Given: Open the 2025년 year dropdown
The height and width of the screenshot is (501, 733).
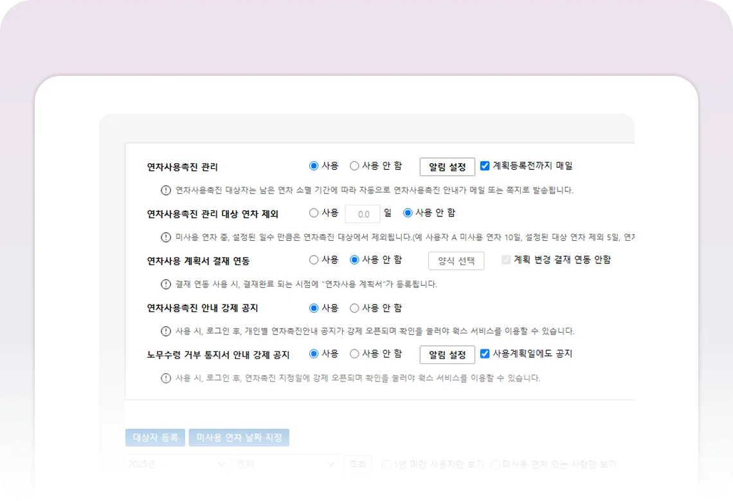Looking at the screenshot, I should tap(177, 464).
